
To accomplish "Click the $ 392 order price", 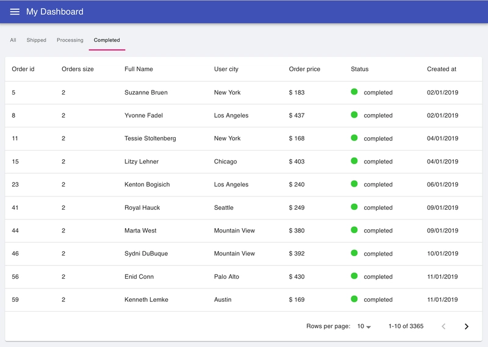I will click(x=296, y=254).
